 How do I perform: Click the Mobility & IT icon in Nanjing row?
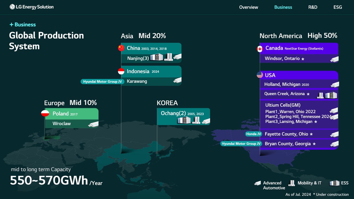(168, 57)
